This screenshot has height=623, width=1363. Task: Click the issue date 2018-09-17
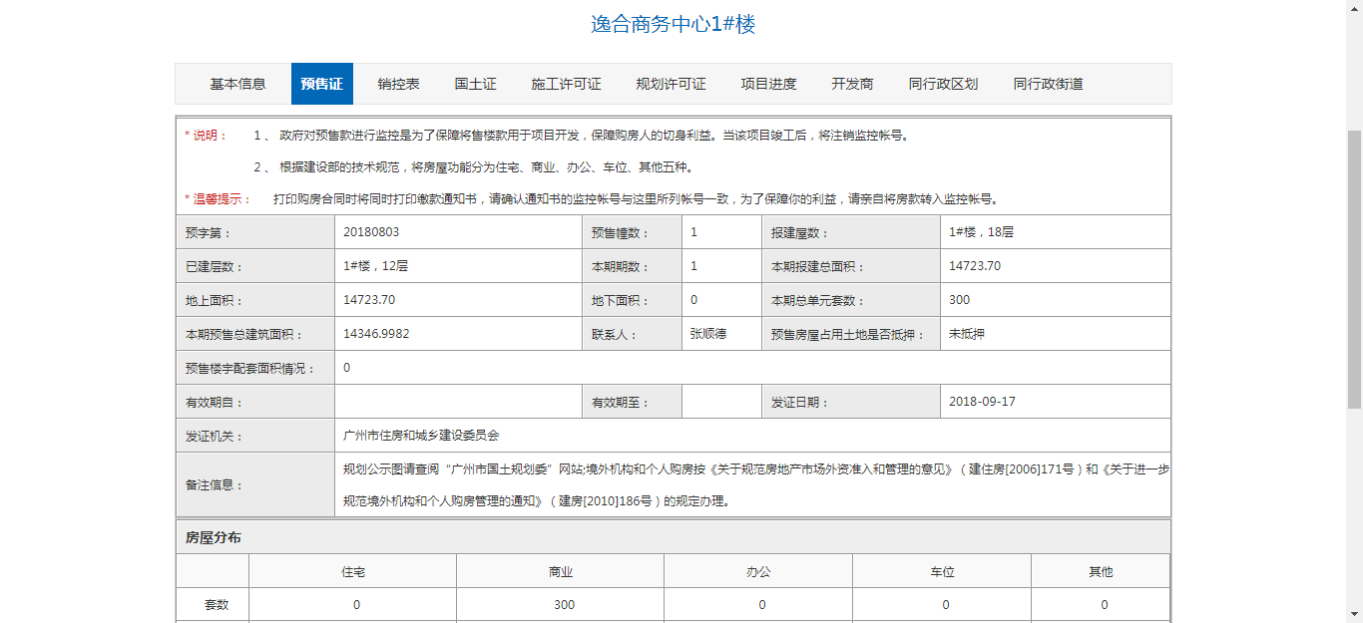pyautogui.click(x=982, y=402)
